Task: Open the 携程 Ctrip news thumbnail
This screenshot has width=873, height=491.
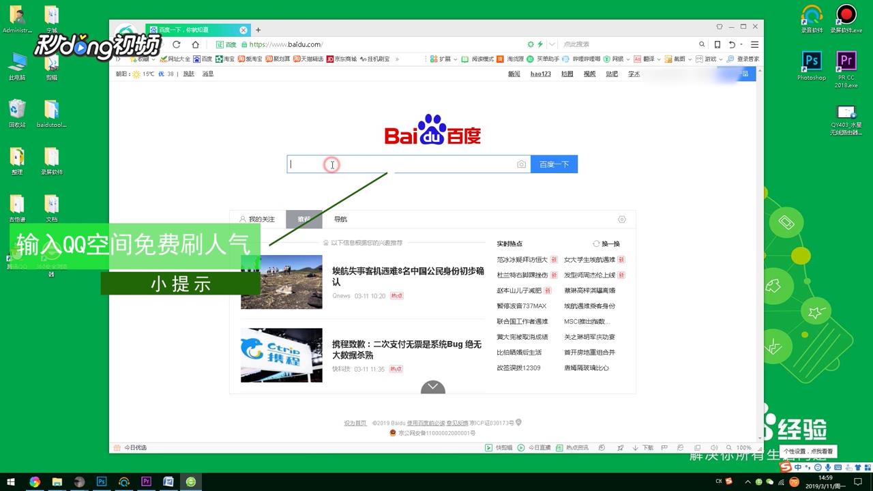Action: click(x=281, y=355)
